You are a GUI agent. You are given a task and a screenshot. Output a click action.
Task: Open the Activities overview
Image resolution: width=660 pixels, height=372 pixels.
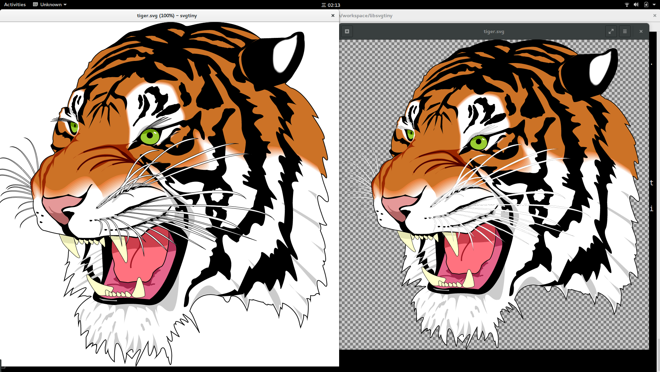pyautogui.click(x=15, y=4)
